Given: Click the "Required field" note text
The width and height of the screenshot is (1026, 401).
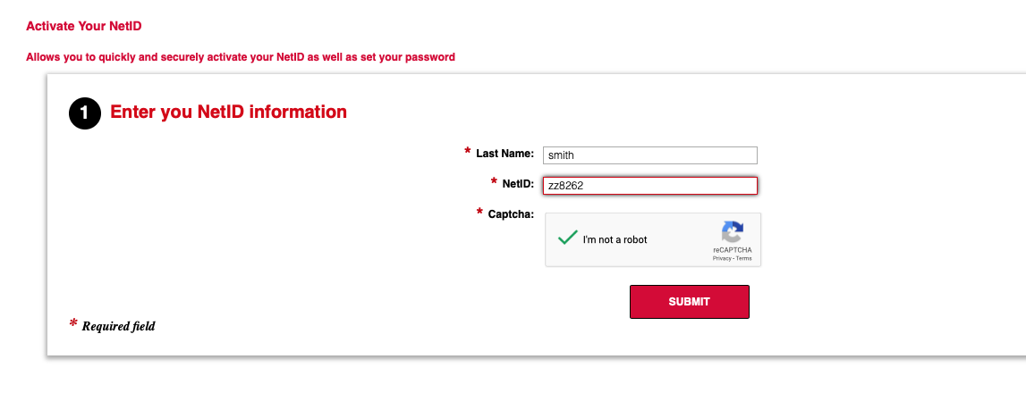Looking at the screenshot, I should [x=119, y=327].
